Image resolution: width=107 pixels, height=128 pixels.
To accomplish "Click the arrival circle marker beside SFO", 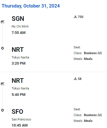I will point(3,110).
